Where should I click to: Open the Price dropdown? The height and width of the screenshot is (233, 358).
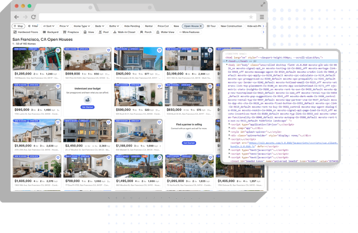click(64, 26)
